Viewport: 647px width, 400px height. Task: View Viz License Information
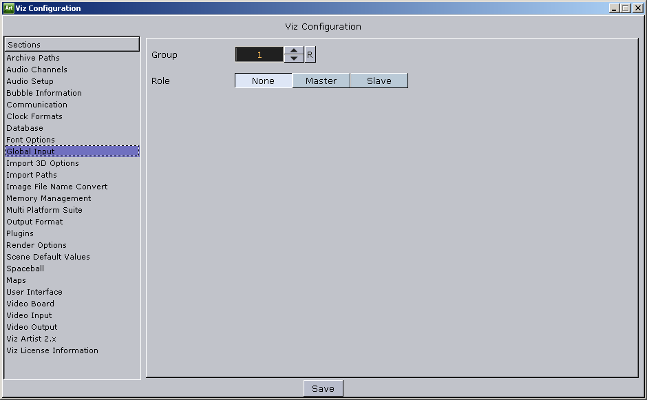tap(52, 350)
